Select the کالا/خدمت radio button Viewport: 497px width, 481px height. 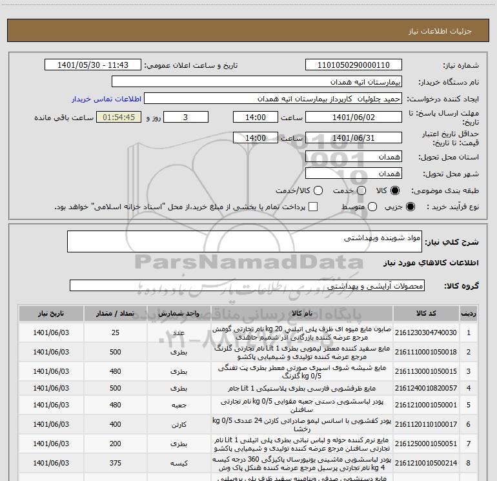pos(318,190)
